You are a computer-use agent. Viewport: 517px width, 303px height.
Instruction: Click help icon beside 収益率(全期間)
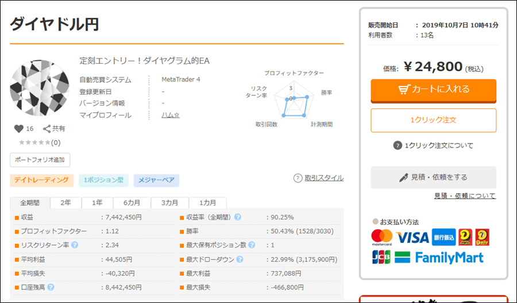(x=237, y=217)
